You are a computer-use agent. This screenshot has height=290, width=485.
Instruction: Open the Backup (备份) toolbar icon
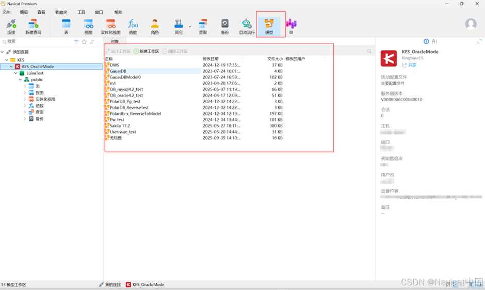coord(225,27)
